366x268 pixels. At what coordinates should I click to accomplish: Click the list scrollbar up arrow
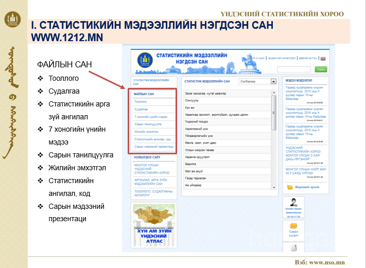274,93
